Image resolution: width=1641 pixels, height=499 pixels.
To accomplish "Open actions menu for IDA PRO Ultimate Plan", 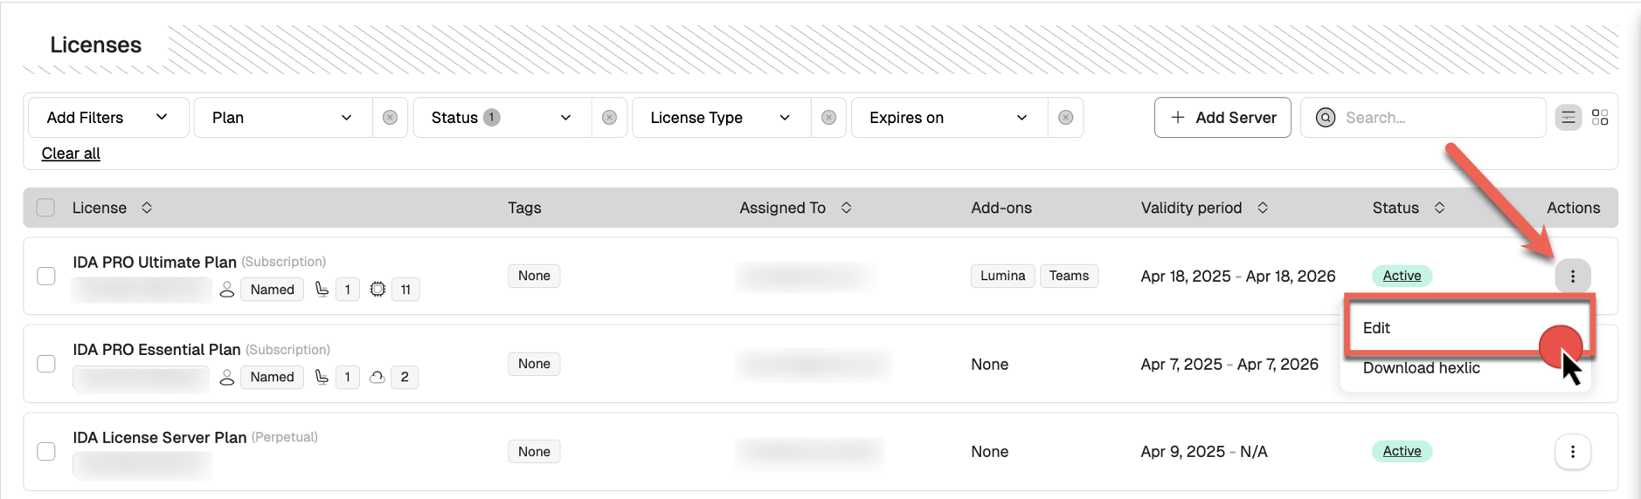I will (1572, 277).
